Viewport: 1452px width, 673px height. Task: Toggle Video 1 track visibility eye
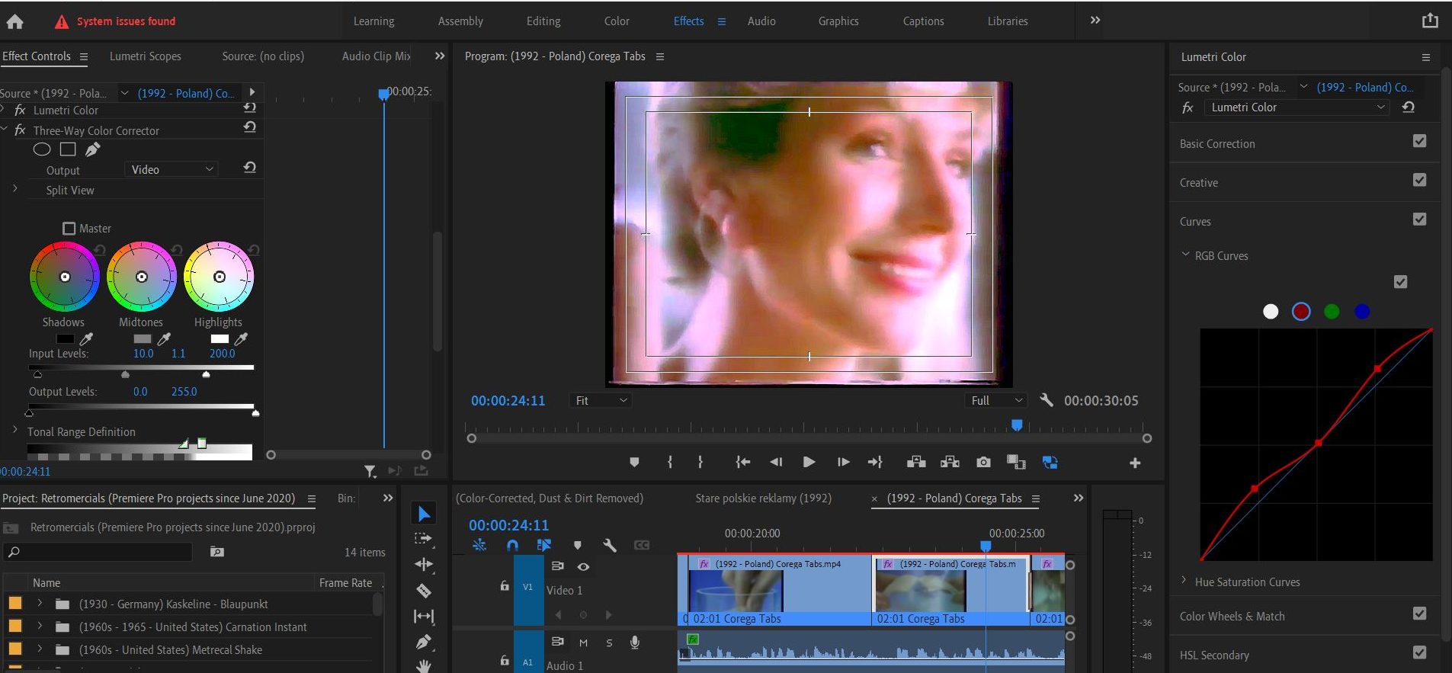click(x=583, y=566)
